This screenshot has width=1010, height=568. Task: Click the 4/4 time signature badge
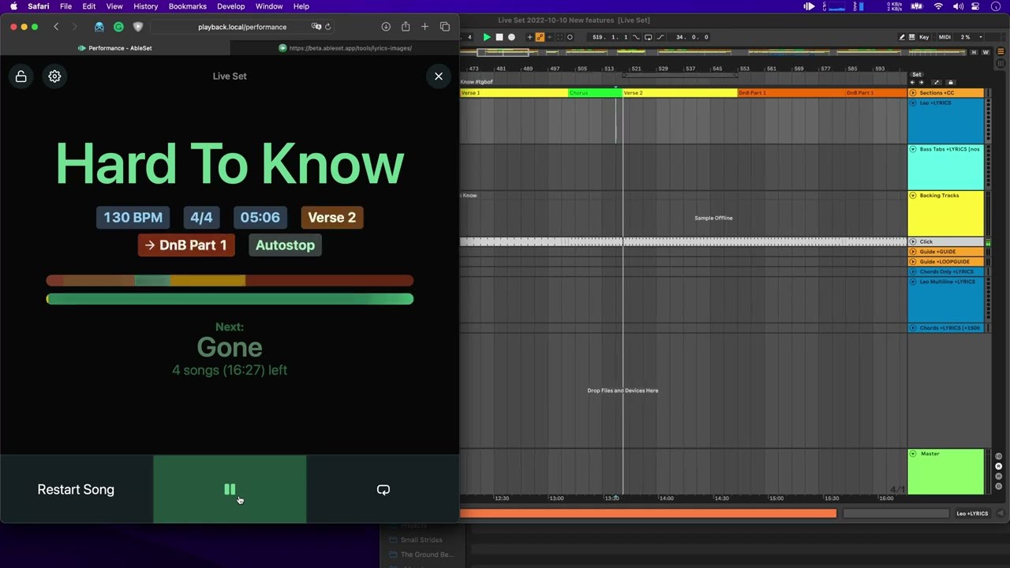[x=201, y=218]
